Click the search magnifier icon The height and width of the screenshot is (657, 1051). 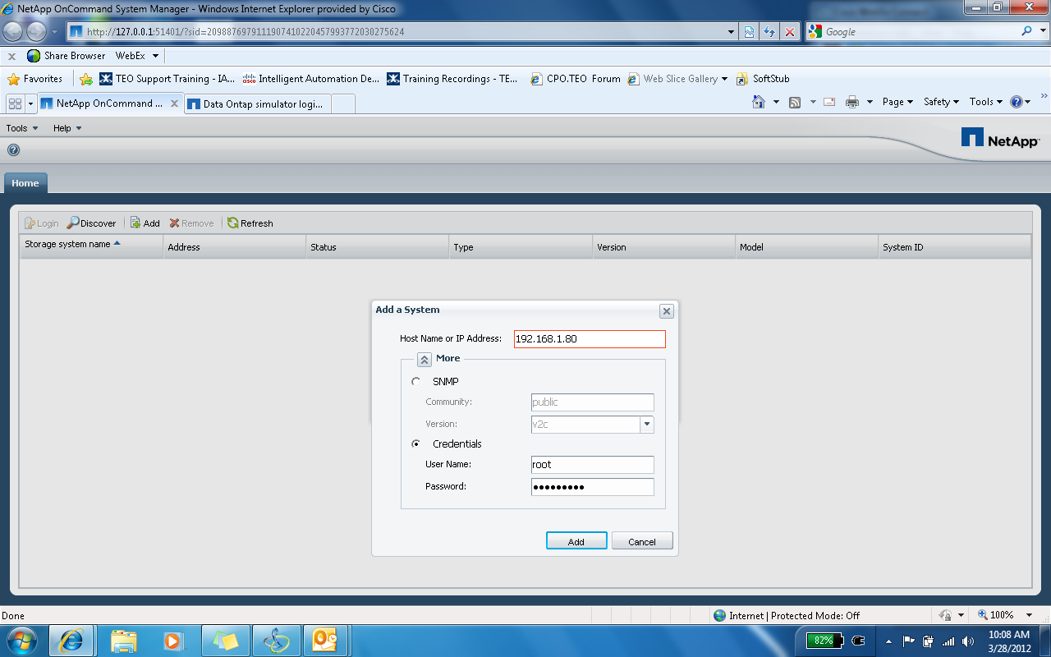pyautogui.click(x=1027, y=31)
